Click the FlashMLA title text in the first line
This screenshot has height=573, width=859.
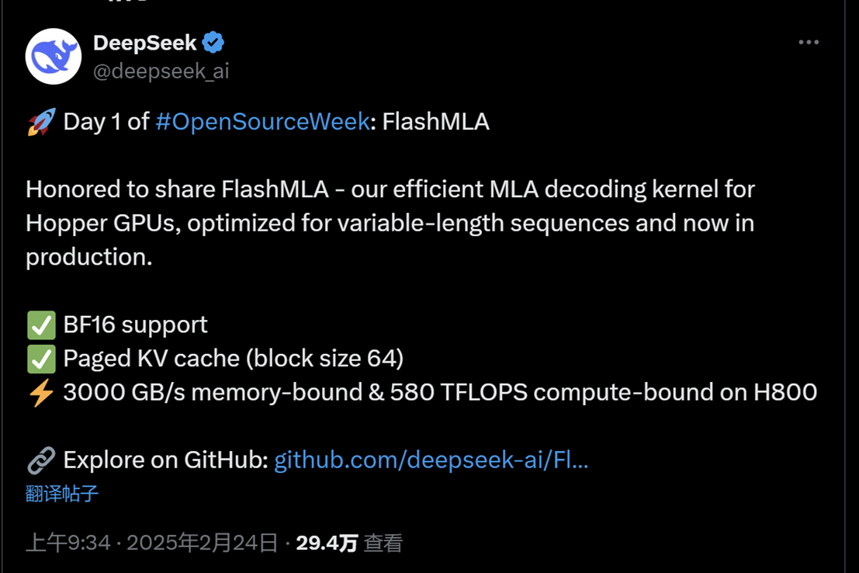coord(436,122)
